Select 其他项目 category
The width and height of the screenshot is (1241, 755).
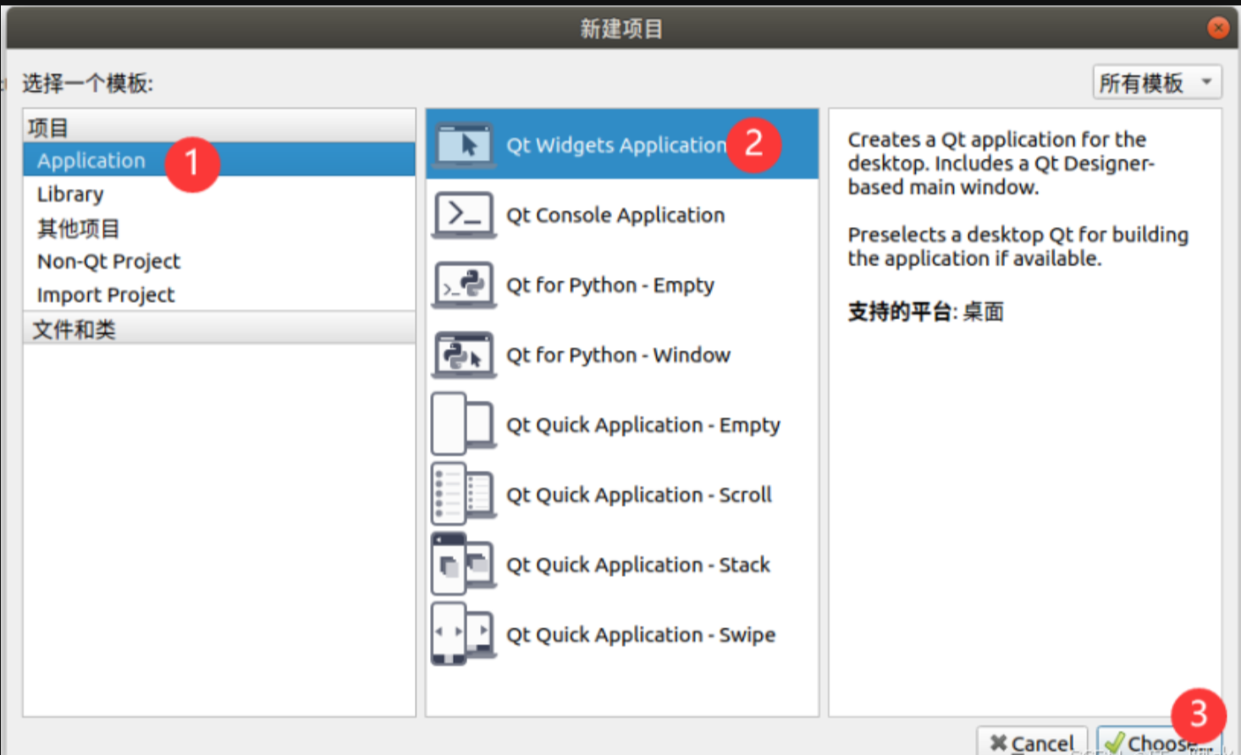[x=78, y=229]
